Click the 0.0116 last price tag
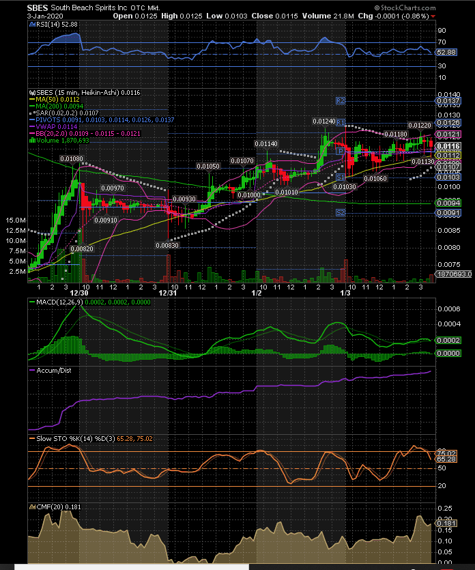The height and width of the screenshot is (570, 475). click(448, 147)
